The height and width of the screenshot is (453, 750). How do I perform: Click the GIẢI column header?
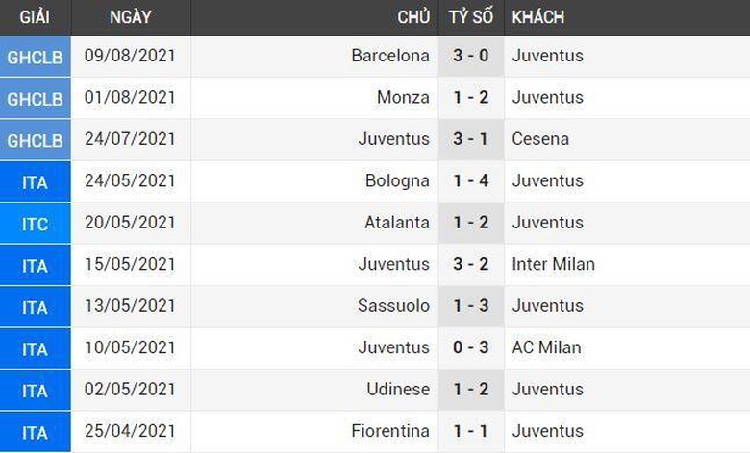click(x=35, y=17)
